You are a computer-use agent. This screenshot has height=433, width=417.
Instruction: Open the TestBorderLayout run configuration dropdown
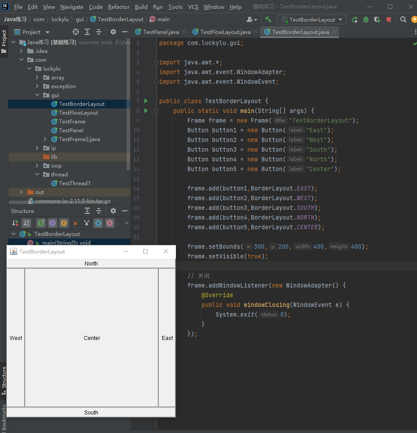click(311, 19)
